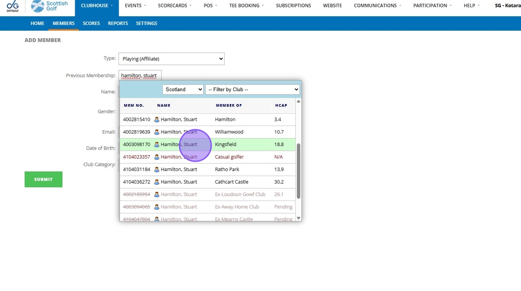Expand the Filter by Club dropdown
The image size is (521, 291).
click(252, 90)
